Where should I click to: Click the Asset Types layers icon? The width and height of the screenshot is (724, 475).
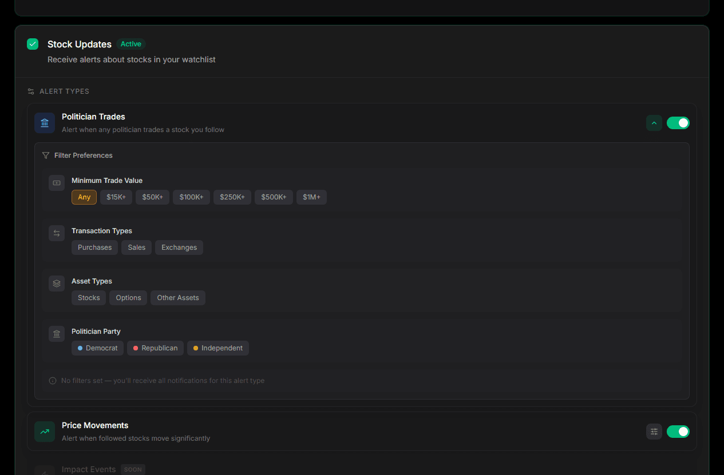tap(57, 284)
